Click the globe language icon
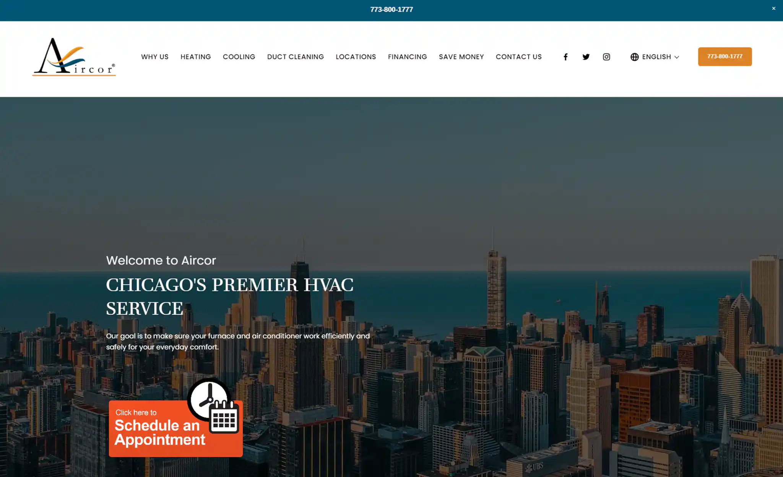 point(635,57)
